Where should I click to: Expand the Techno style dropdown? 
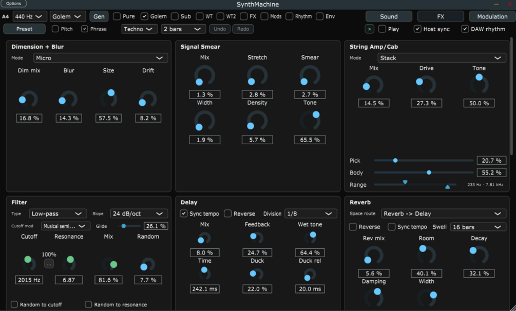(x=139, y=29)
